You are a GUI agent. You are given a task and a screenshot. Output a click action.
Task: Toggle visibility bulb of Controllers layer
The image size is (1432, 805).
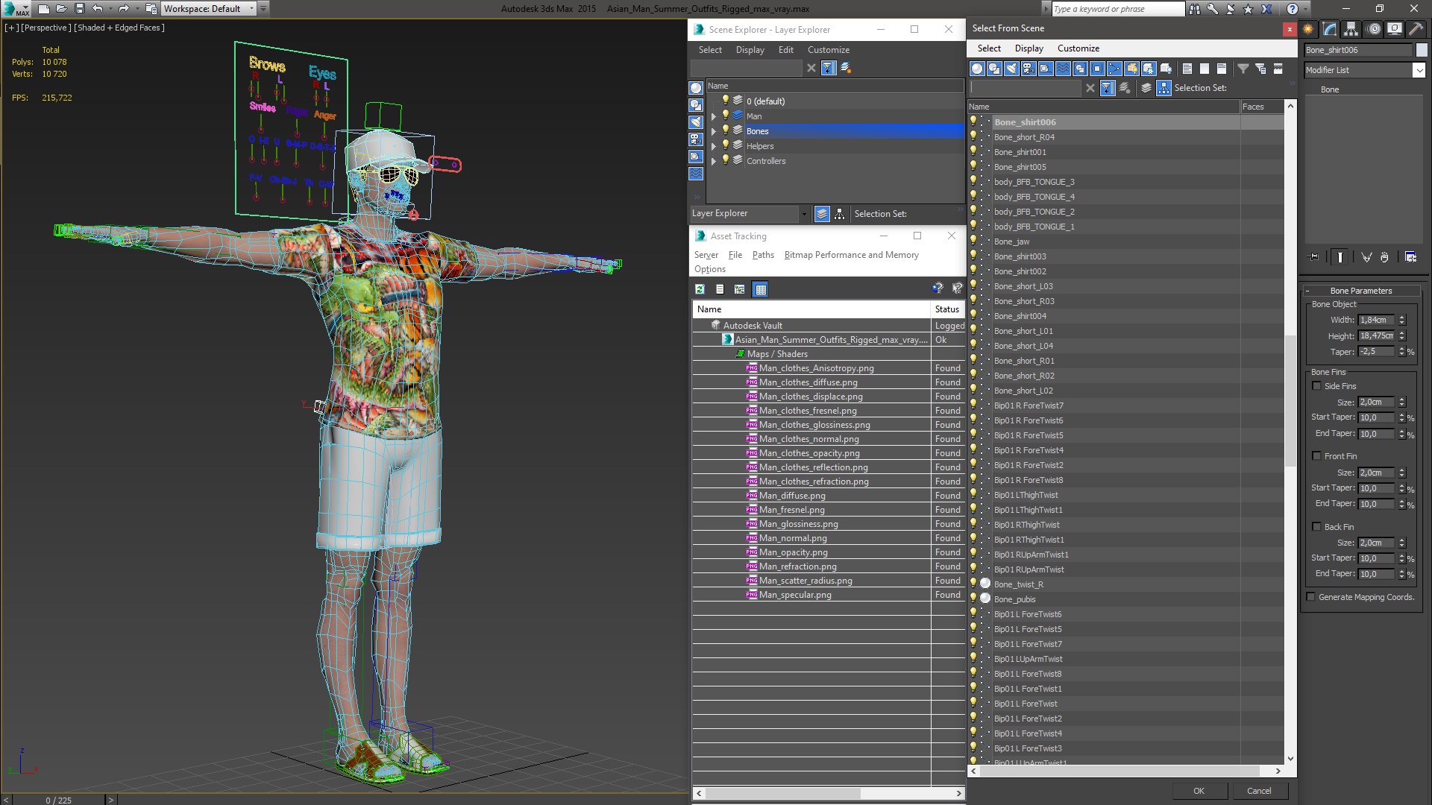click(x=725, y=160)
